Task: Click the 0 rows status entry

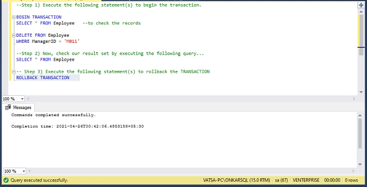Action: coord(351,180)
